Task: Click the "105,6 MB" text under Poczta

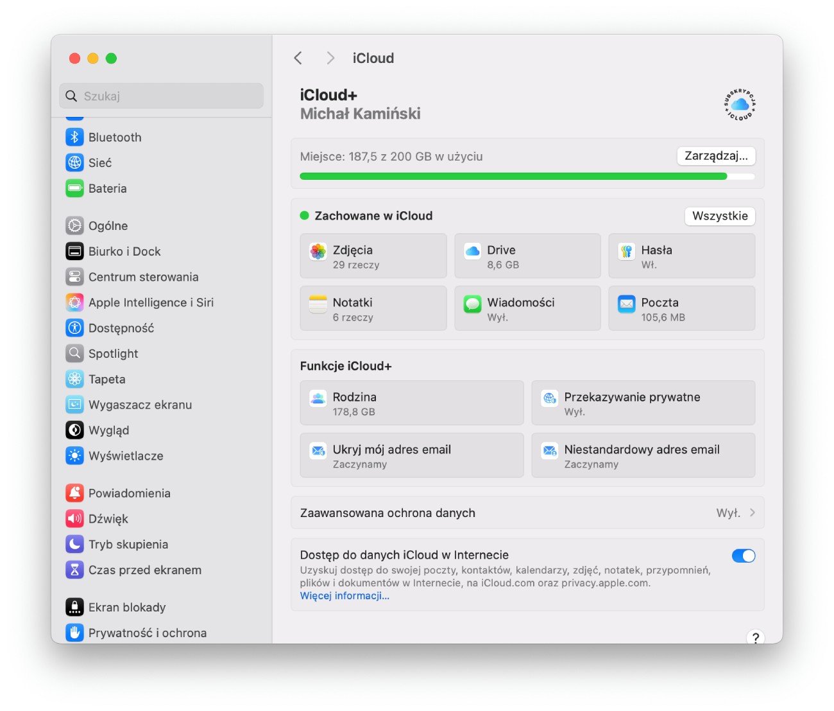Action: tap(663, 317)
